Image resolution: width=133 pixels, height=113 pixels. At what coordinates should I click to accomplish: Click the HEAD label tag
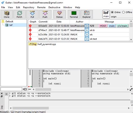[x=103, y=26]
